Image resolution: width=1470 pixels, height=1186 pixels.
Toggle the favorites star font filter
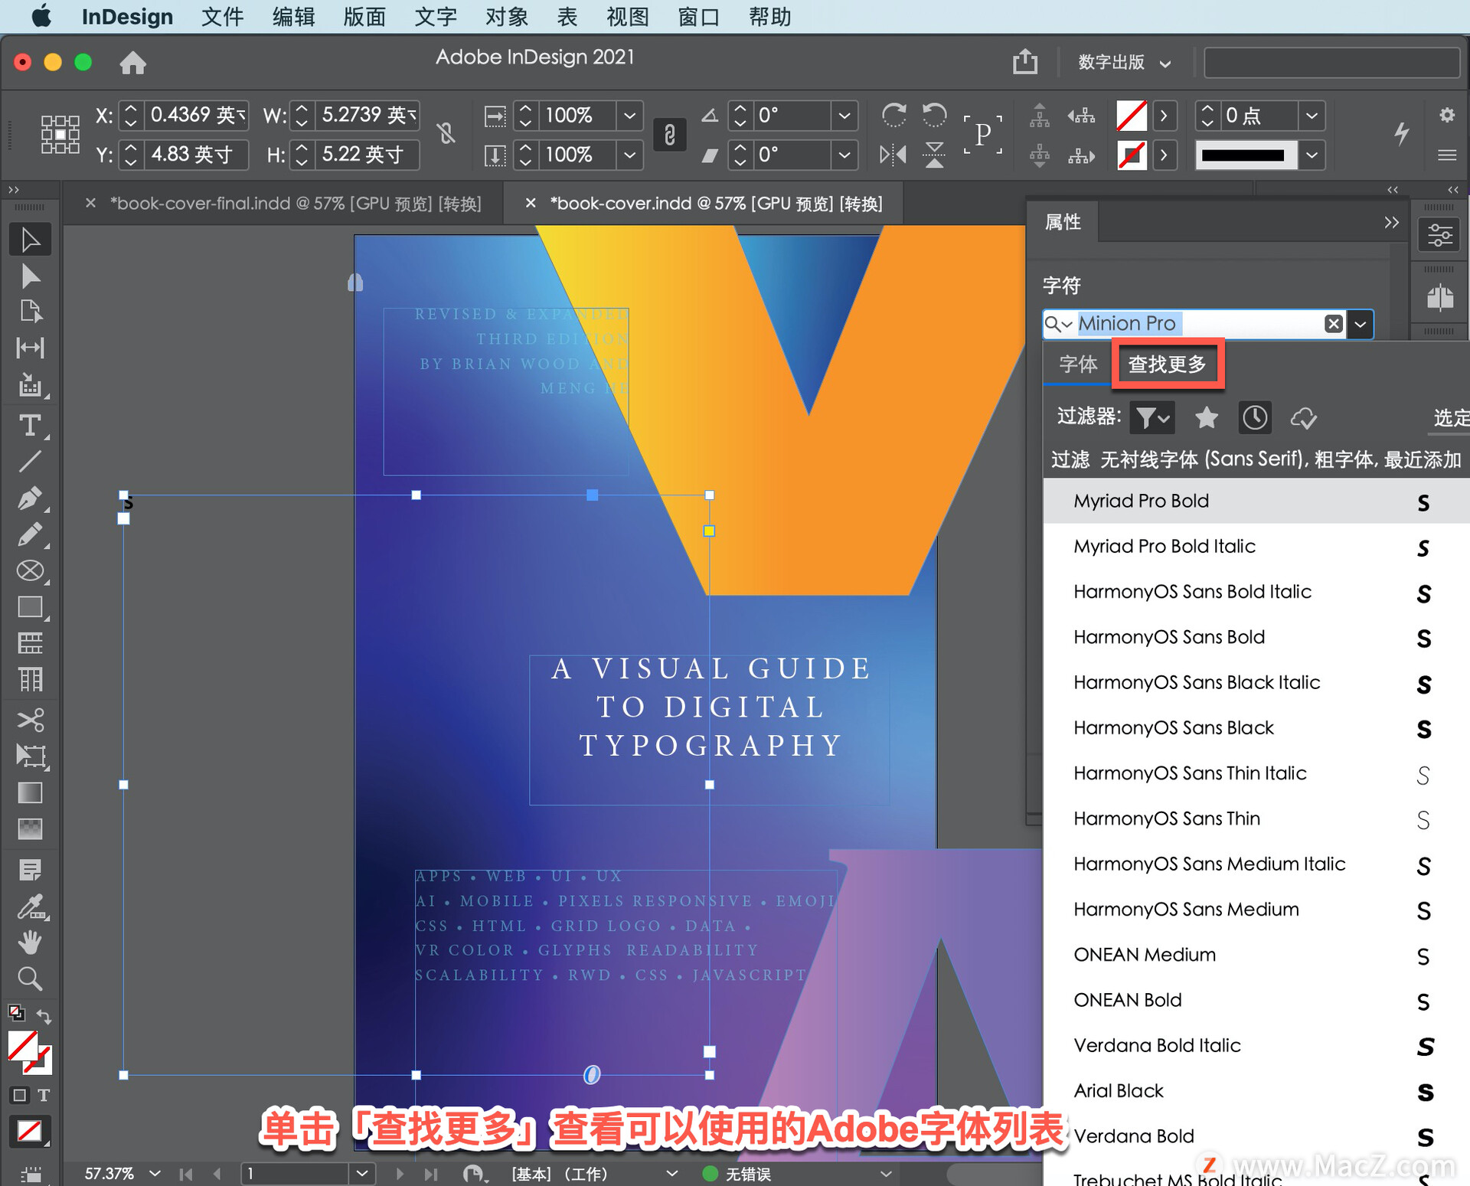(1206, 417)
